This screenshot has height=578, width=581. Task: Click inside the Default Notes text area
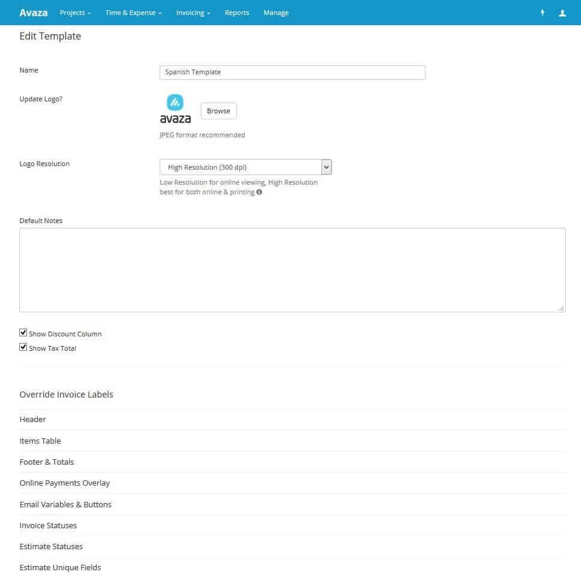(x=292, y=270)
